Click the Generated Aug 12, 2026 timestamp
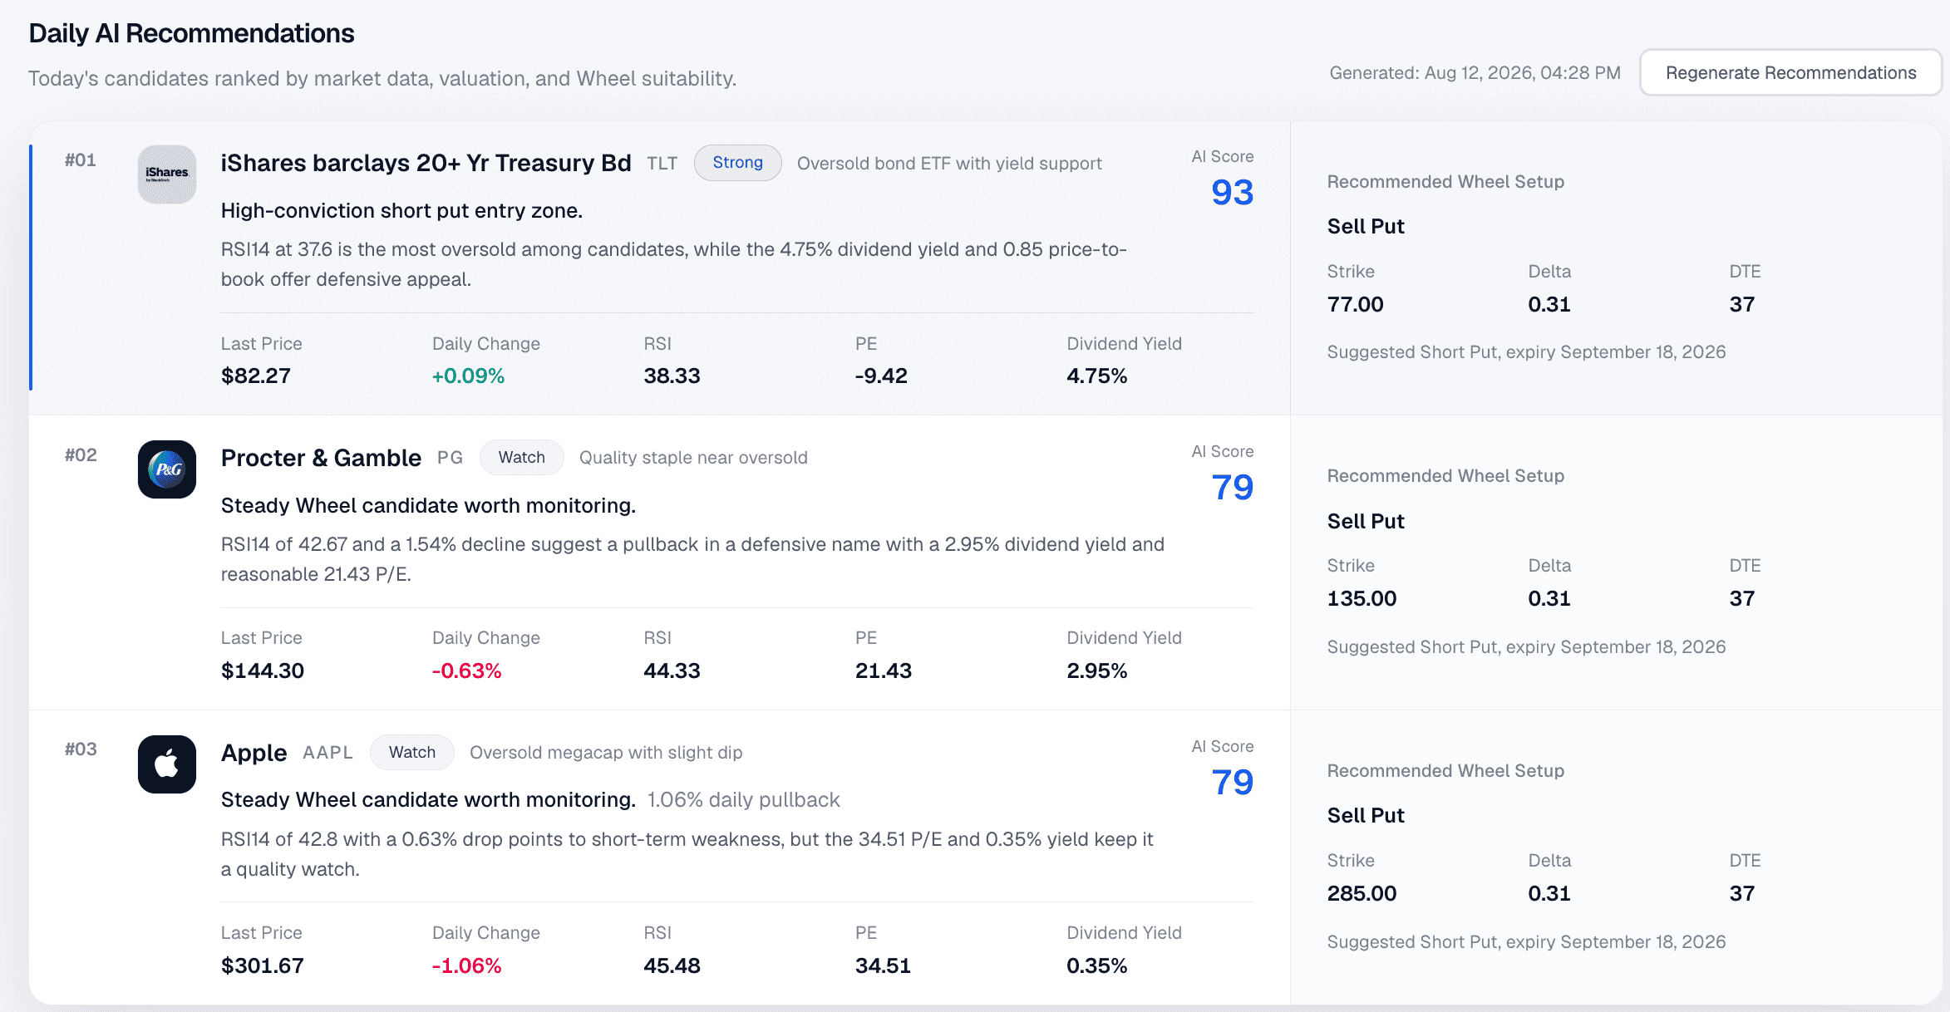This screenshot has height=1012, width=1950. 1475,73
